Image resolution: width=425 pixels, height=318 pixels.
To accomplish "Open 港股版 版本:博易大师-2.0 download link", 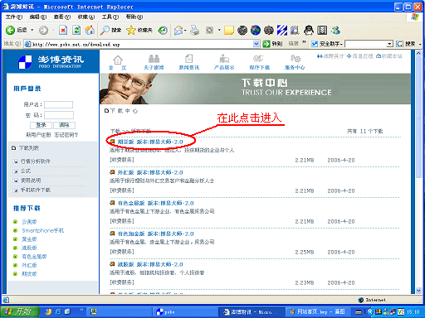I will (x=150, y=264).
